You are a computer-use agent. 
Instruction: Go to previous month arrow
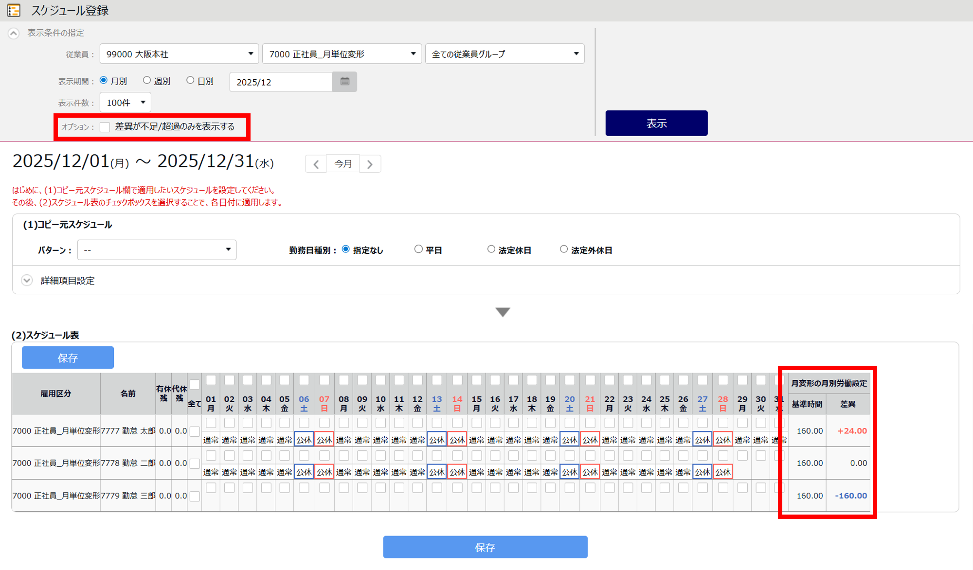[x=316, y=164]
